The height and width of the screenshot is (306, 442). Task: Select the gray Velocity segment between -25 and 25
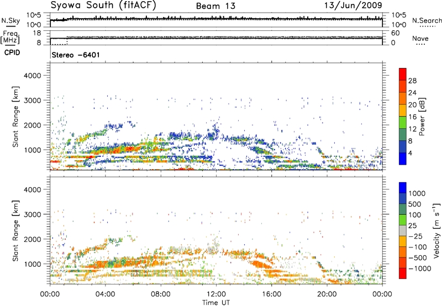pyautogui.click(x=403, y=230)
